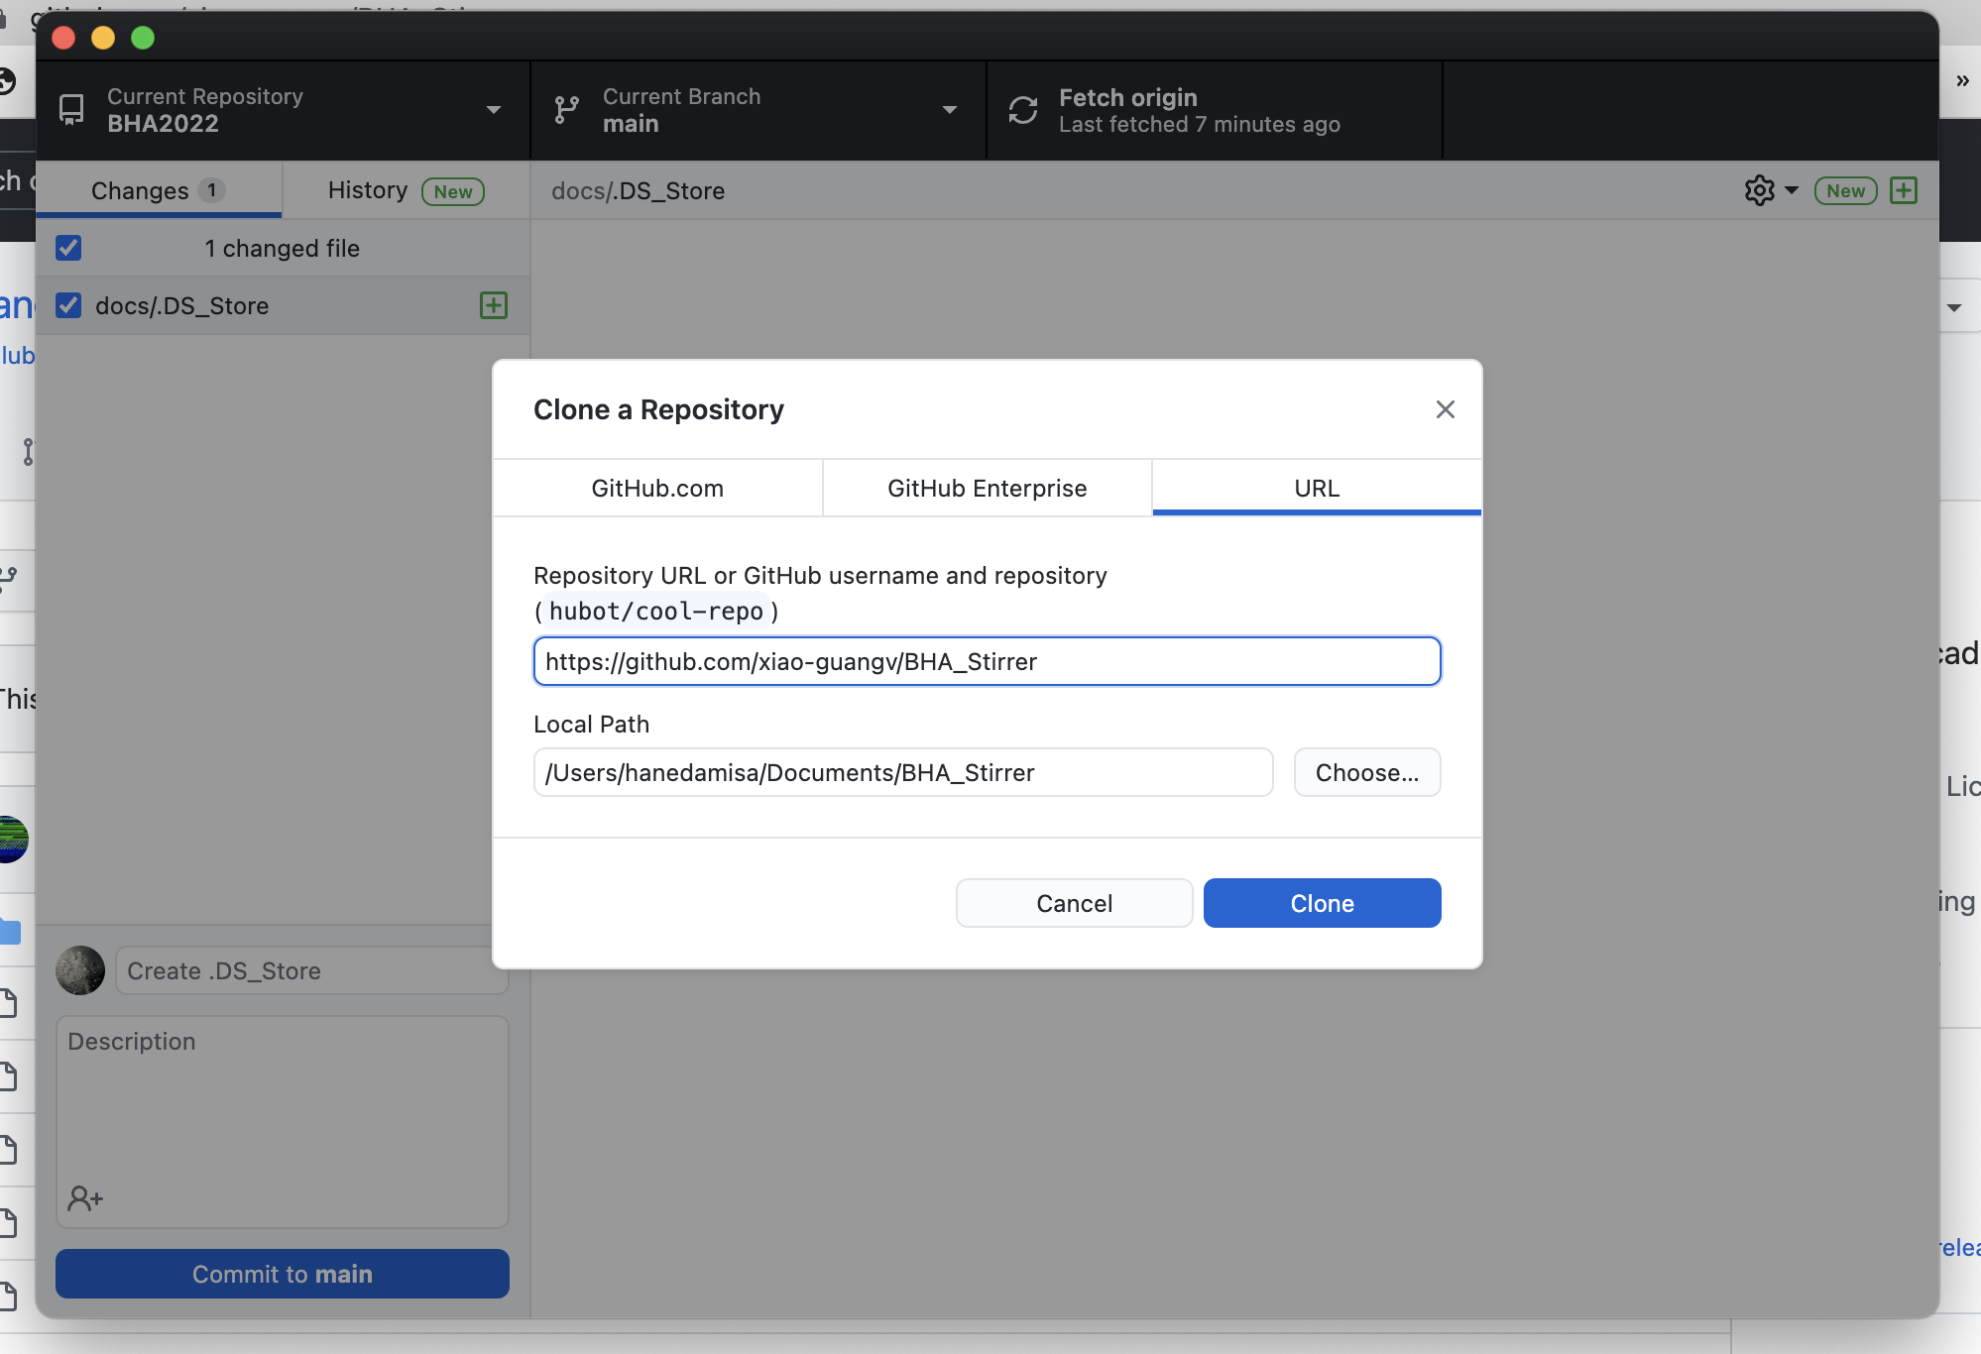Screen dimensions: 1981x1354
Task: Click the '1 changed file' label
Action: tap(283, 248)
